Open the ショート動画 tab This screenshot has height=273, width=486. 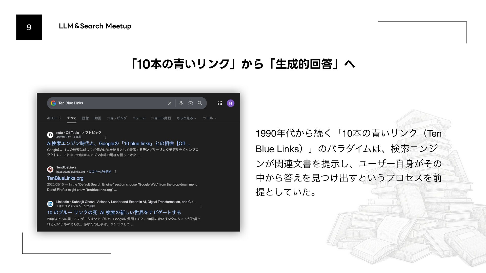161,118
